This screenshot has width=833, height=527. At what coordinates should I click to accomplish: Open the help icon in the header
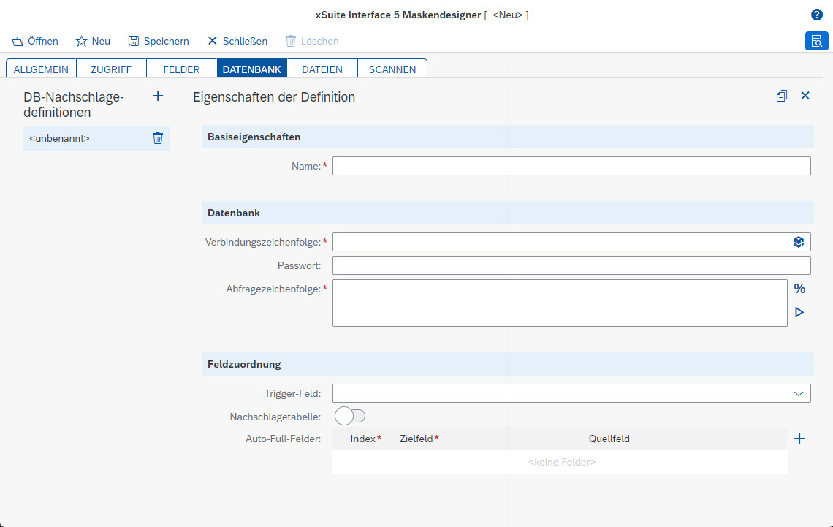tap(816, 15)
